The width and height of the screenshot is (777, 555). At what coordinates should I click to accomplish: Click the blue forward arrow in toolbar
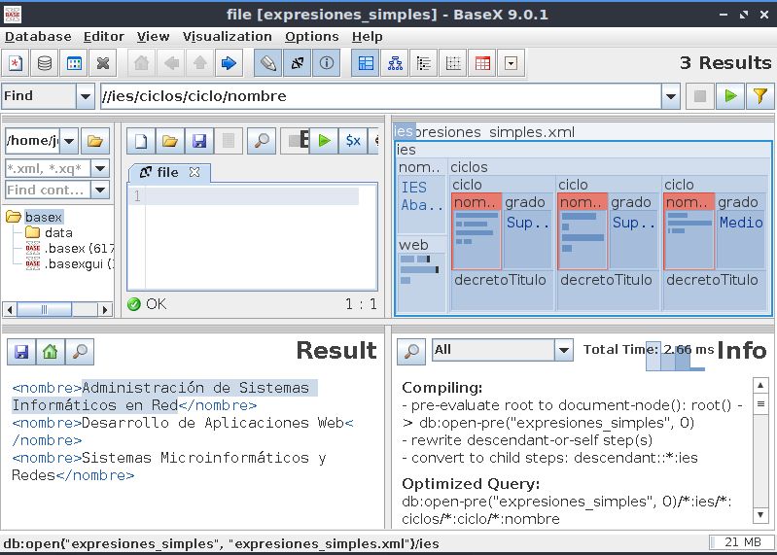coord(229,64)
